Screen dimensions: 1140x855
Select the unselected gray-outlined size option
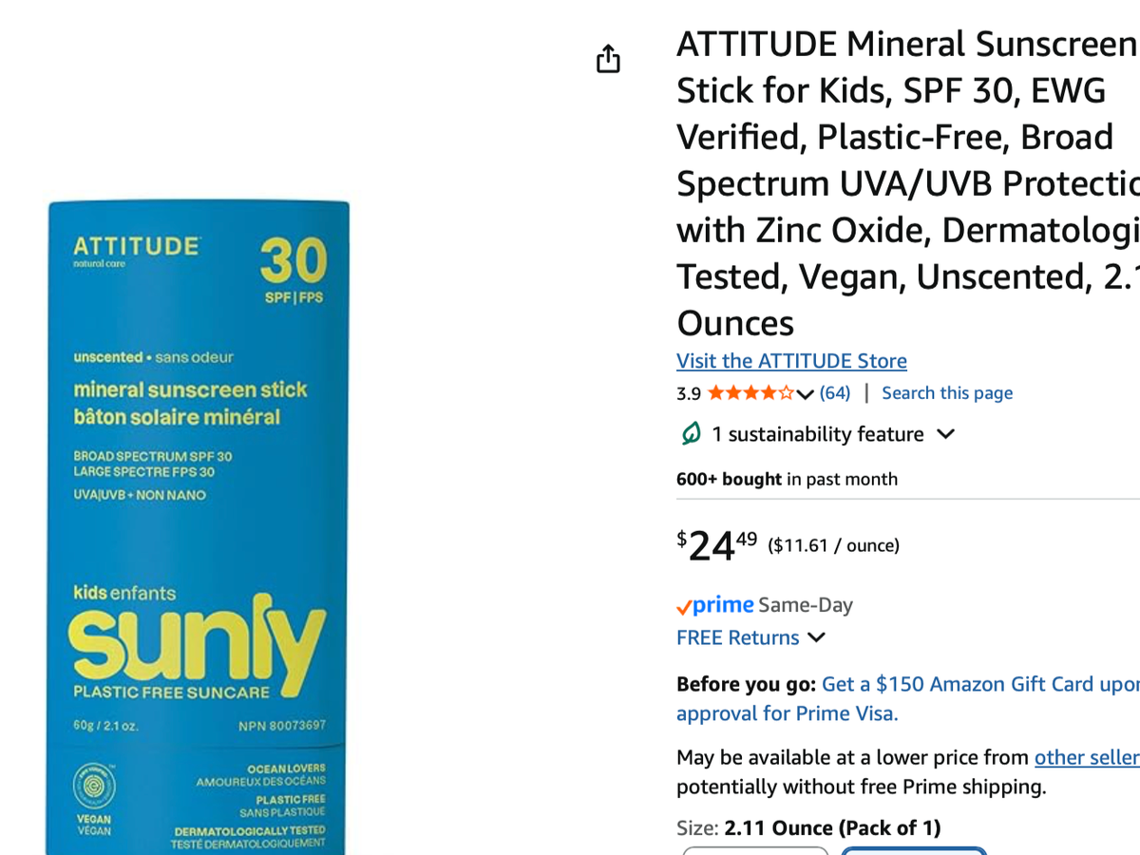(x=755, y=850)
